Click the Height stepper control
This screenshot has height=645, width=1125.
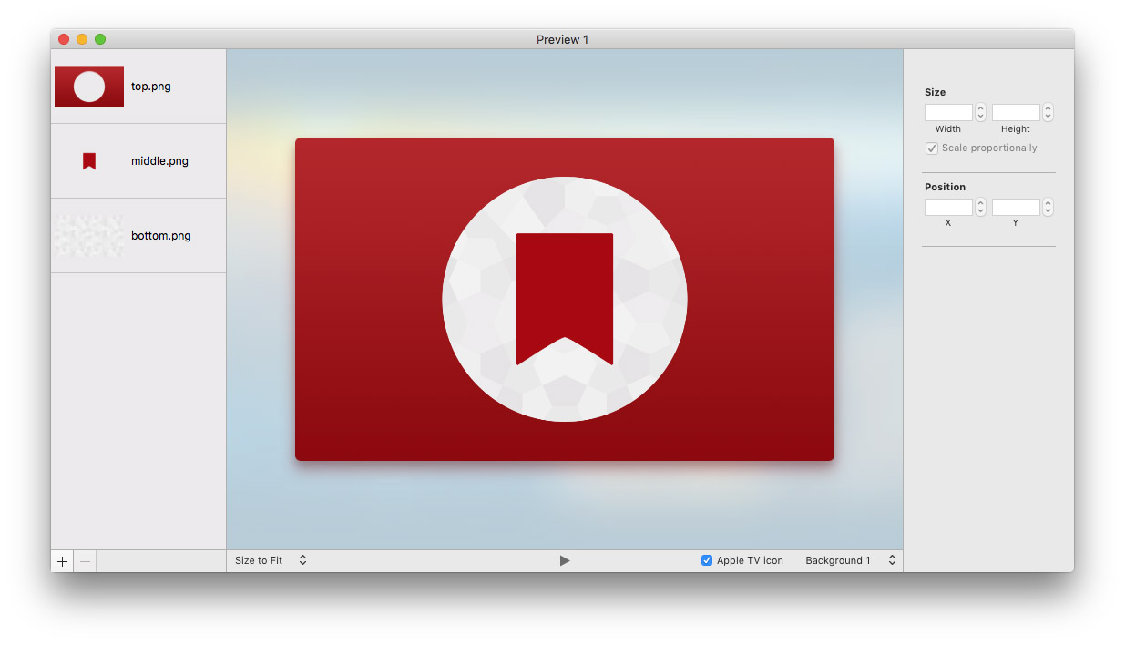pyautogui.click(x=1048, y=112)
